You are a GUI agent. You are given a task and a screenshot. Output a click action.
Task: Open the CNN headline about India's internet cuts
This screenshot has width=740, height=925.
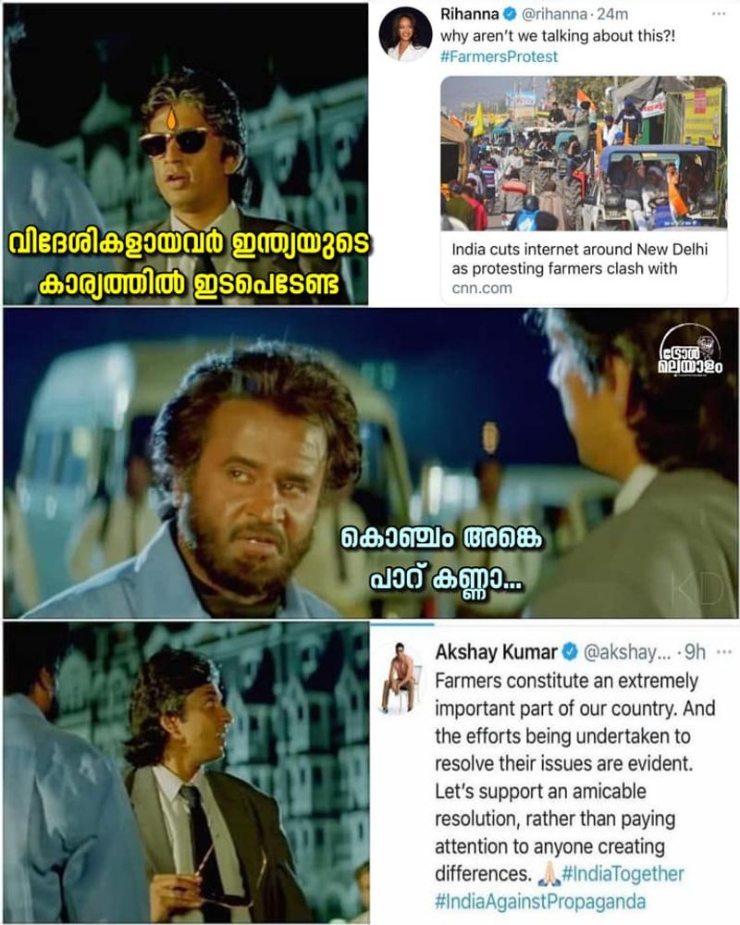579,258
